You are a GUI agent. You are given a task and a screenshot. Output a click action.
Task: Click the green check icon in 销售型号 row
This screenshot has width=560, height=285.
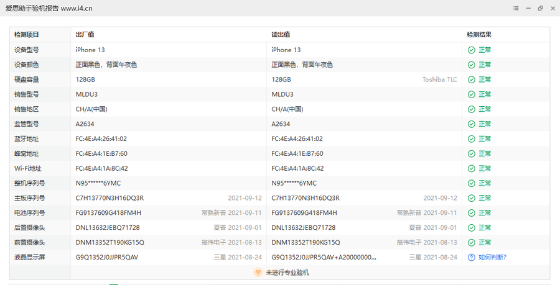pos(472,94)
